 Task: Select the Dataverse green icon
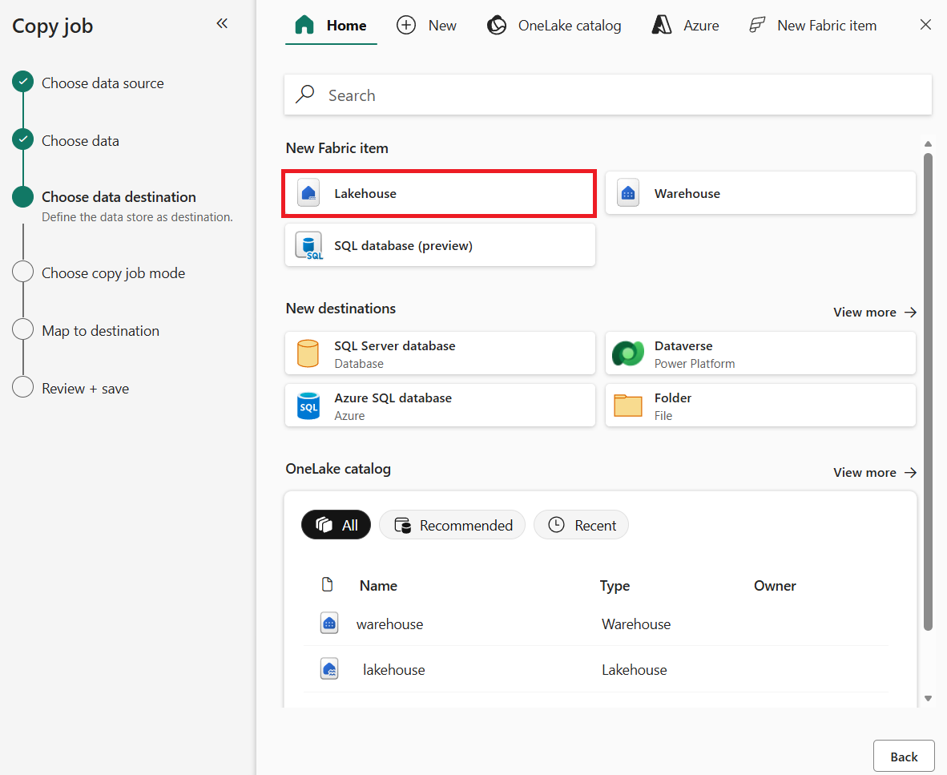coord(628,353)
